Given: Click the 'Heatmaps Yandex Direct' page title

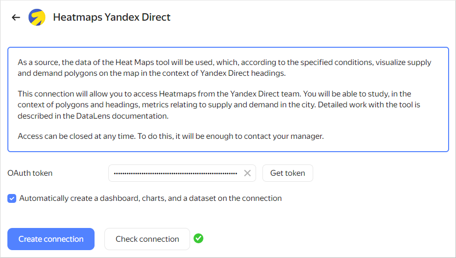Looking at the screenshot, I should [112, 17].
